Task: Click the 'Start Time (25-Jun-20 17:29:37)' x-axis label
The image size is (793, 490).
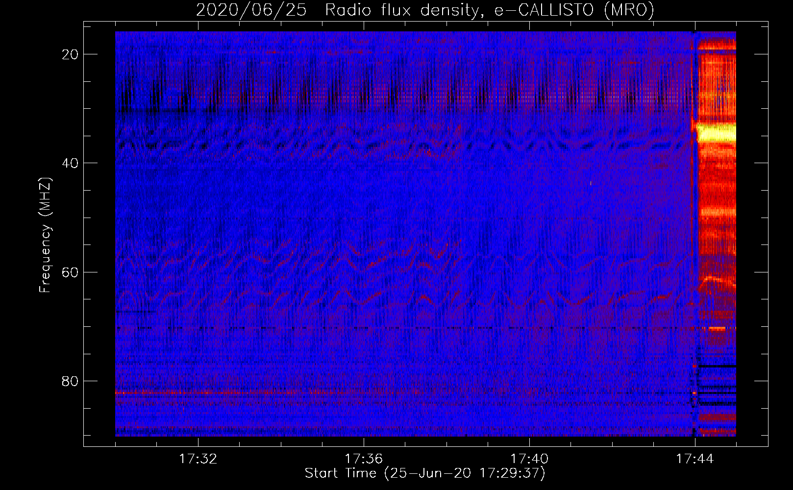Action: click(x=425, y=473)
